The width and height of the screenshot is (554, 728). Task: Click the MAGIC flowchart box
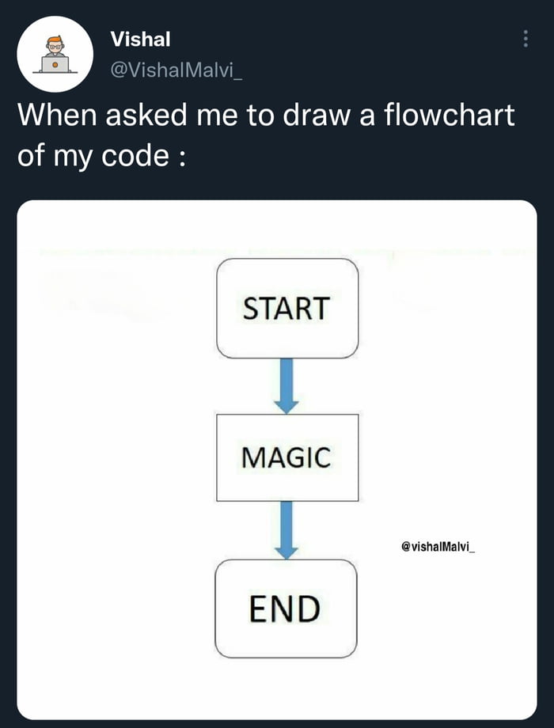tap(286, 457)
